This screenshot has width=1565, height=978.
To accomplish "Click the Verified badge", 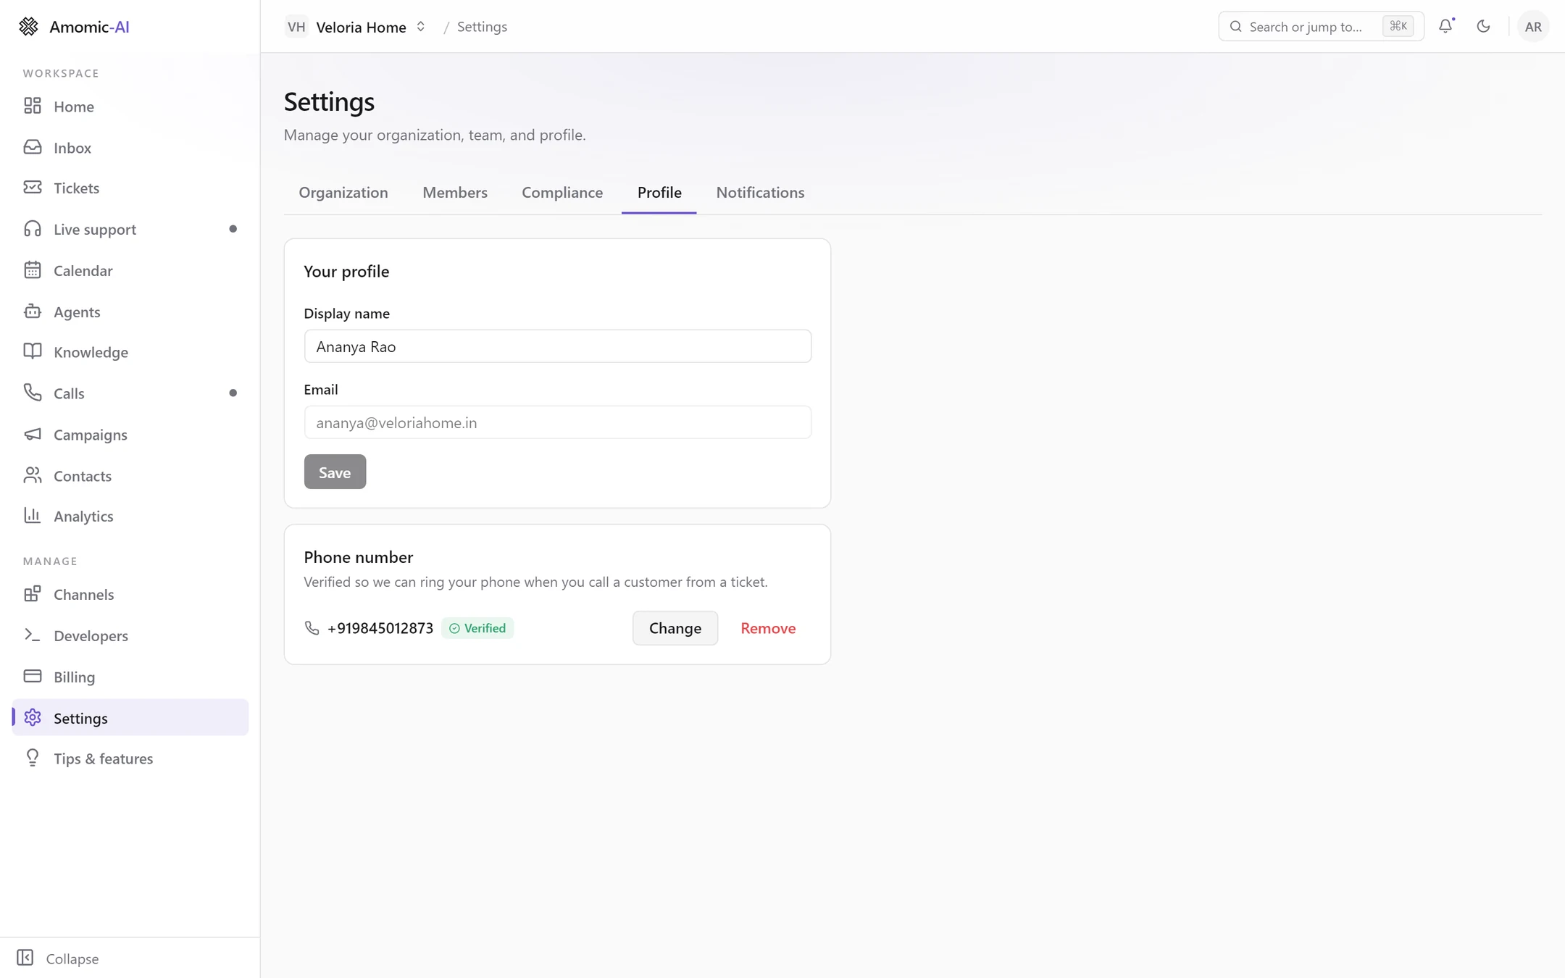I will coord(477,628).
